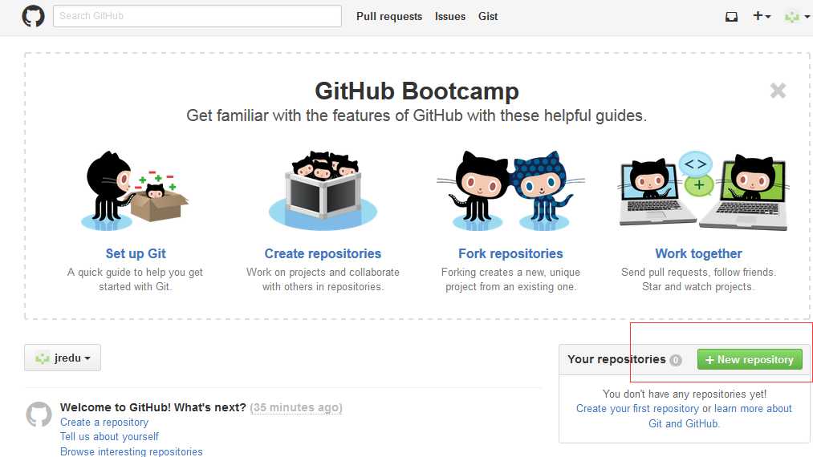Open the user avatar menu in header
The height and width of the screenshot is (457, 813).
(x=797, y=17)
